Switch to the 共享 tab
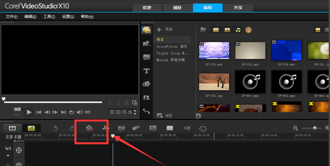Screen dimensions: 330x166 pos(238,8)
